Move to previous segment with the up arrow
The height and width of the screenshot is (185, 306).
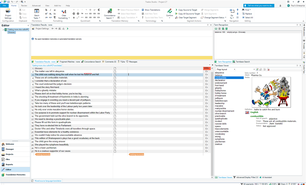tap(238, 10)
